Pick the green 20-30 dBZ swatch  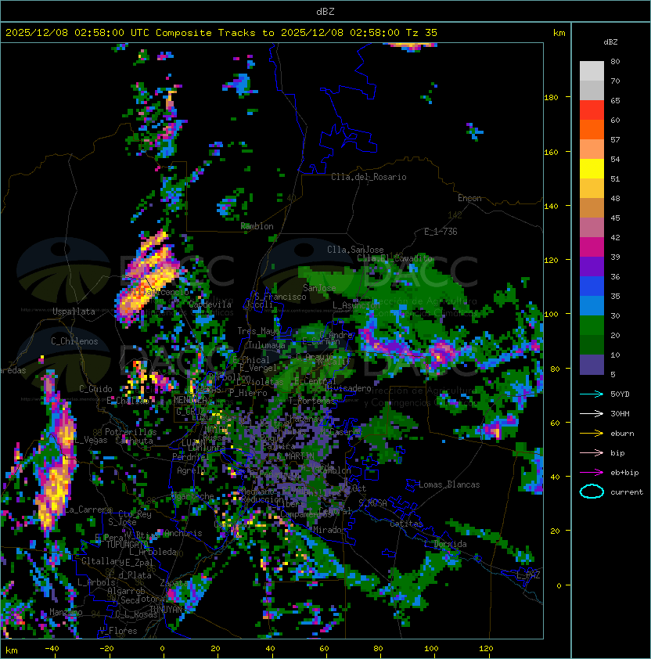tap(592, 326)
